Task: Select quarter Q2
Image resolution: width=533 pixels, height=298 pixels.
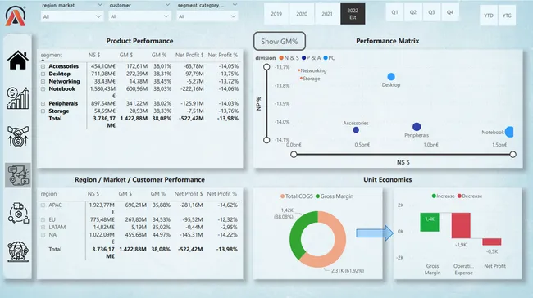Action: click(x=413, y=12)
